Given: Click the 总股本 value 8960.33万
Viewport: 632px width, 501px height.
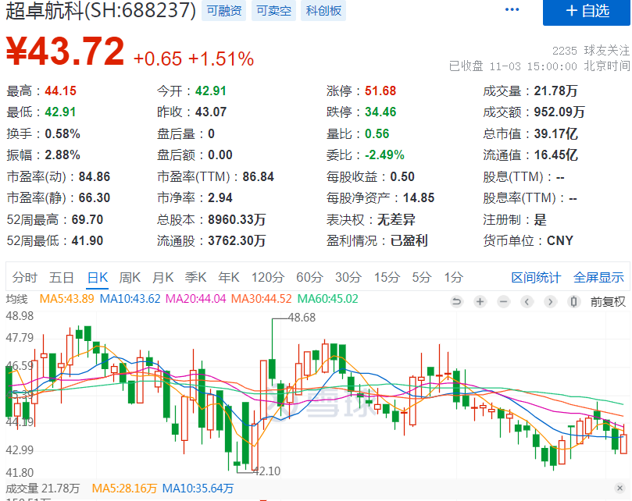Looking at the screenshot, I should [x=237, y=219].
